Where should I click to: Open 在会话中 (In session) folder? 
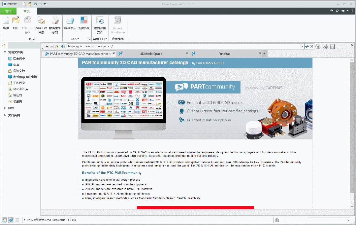point(16,58)
